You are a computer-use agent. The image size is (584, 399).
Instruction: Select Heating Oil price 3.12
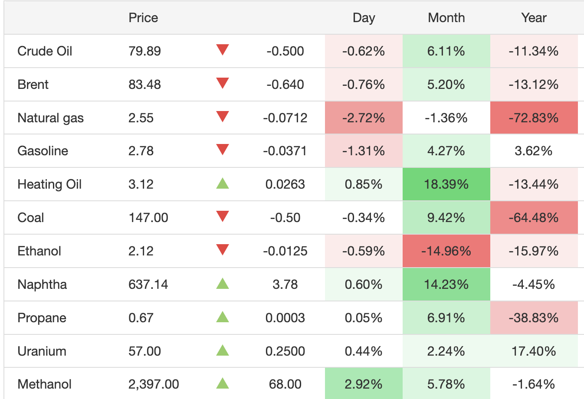(x=141, y=184)
